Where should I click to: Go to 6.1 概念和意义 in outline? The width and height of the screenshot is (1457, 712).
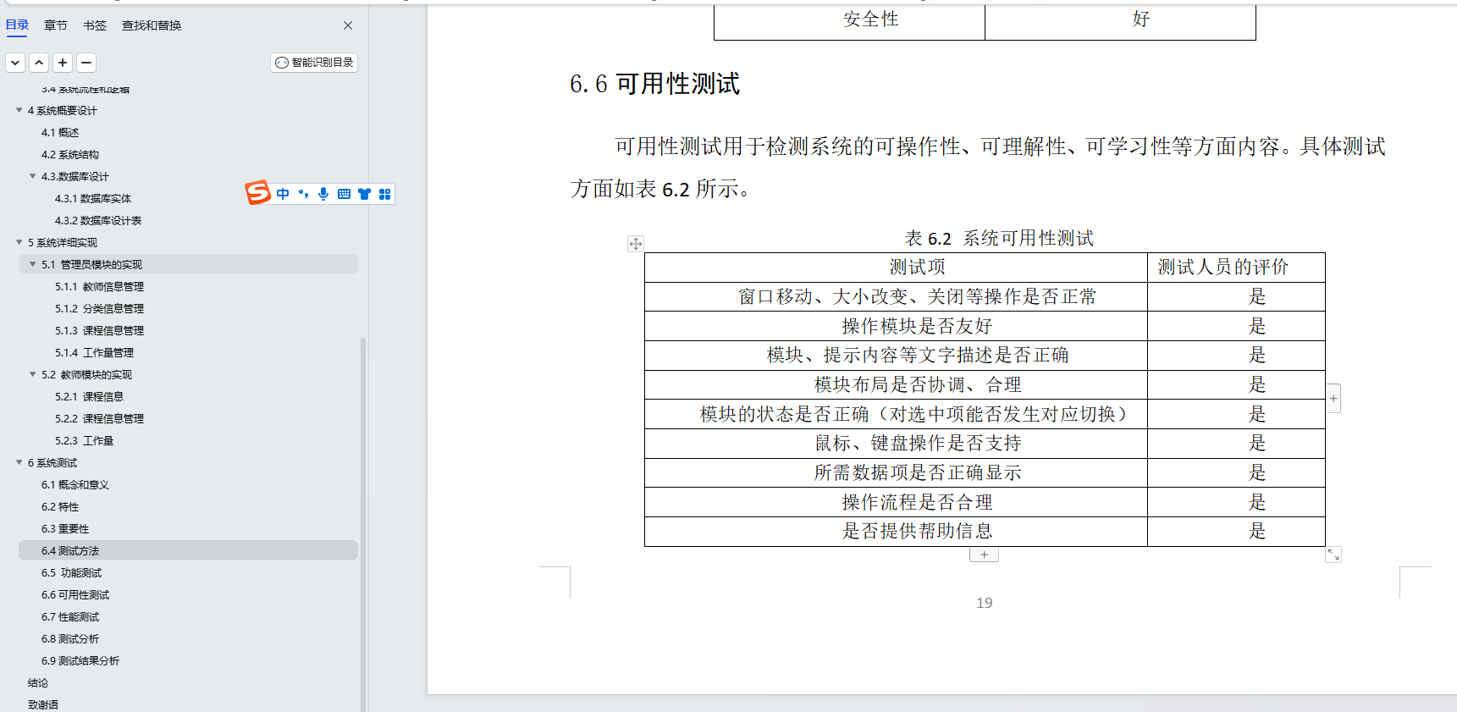75,485
